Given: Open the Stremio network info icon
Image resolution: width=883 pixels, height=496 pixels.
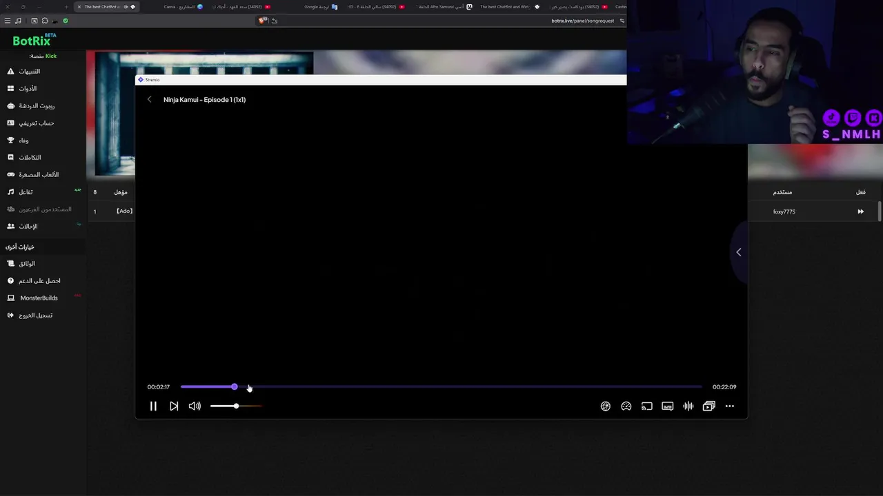Looking at the screenshot, I should [606, 406].
